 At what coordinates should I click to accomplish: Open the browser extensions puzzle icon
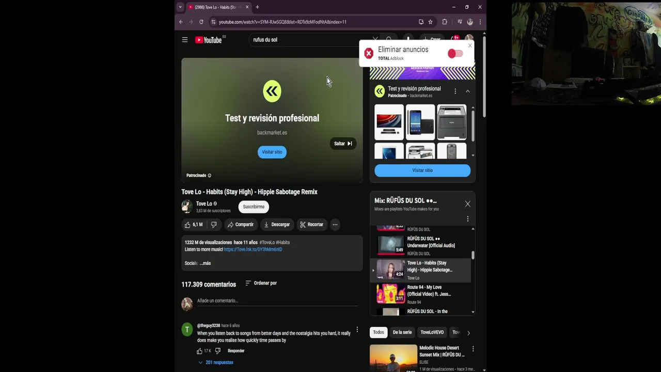point(445,22)
